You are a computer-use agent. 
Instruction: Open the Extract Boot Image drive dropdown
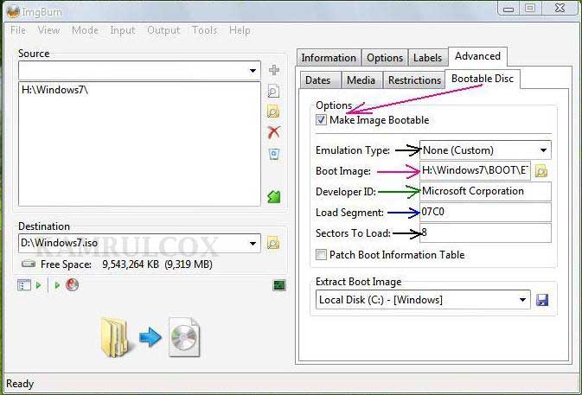coord(522,300)
